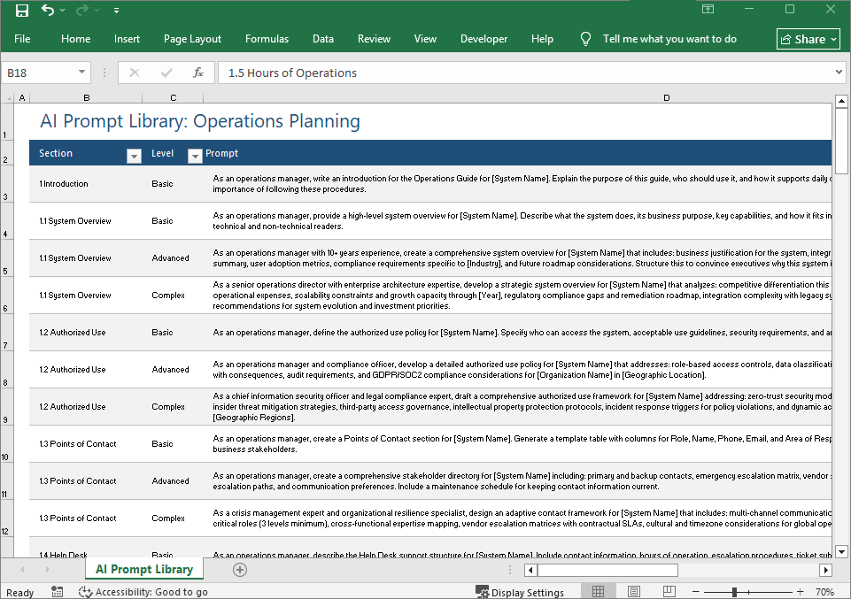Click the Name Box showing B18
The width and height of the screenshot is (851, 599).
tap(38, 73)
